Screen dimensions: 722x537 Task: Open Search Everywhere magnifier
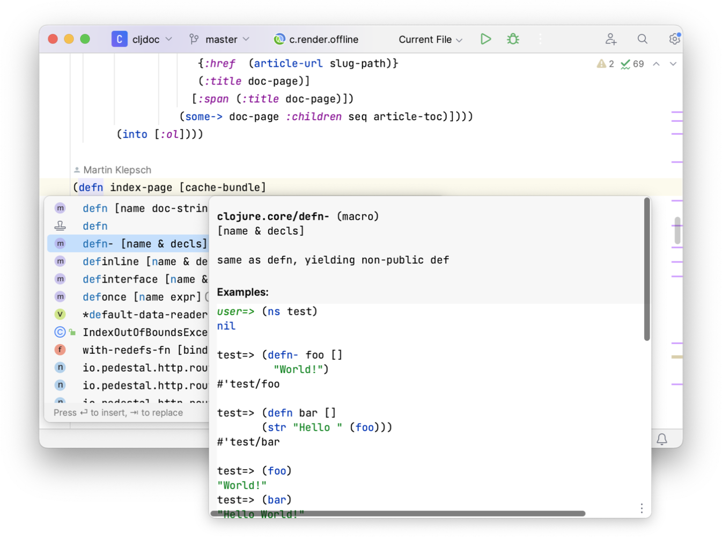[x=642, y=39]
